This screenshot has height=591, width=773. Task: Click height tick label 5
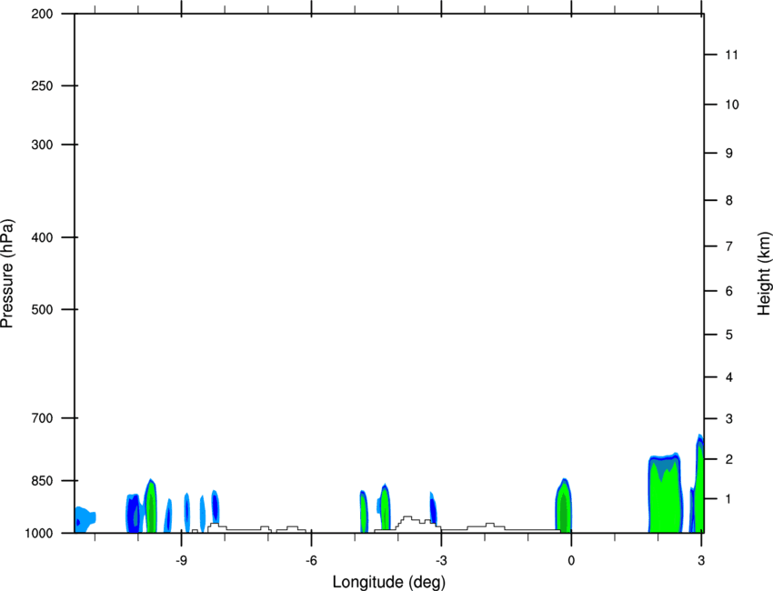[x=729, y=336]
